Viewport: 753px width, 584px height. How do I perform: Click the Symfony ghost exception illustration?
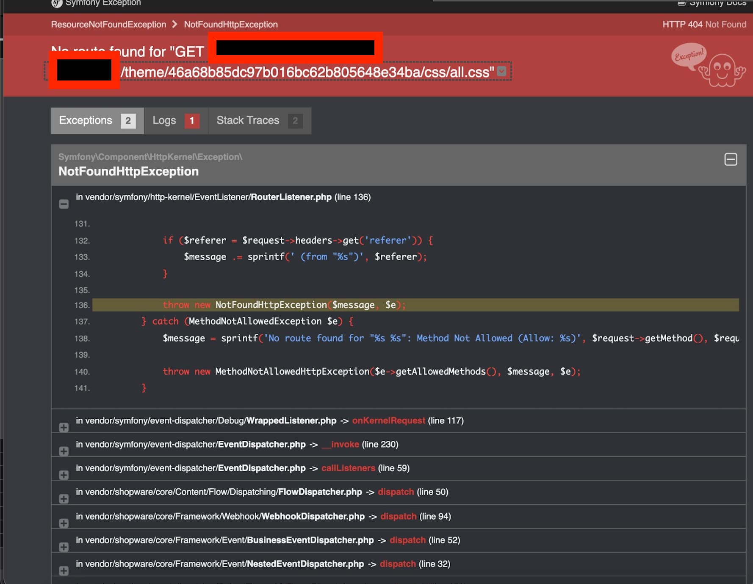(708, 64)
